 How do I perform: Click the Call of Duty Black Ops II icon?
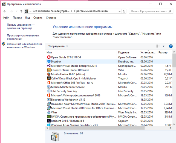point(49,78)
